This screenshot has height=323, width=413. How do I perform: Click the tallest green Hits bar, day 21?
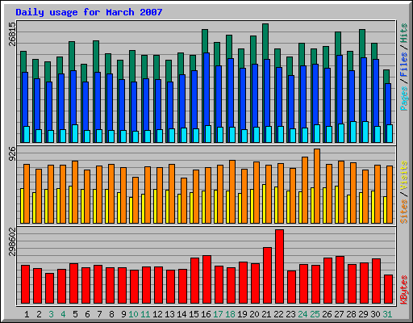pyautogui.click(x=265, y=41)
